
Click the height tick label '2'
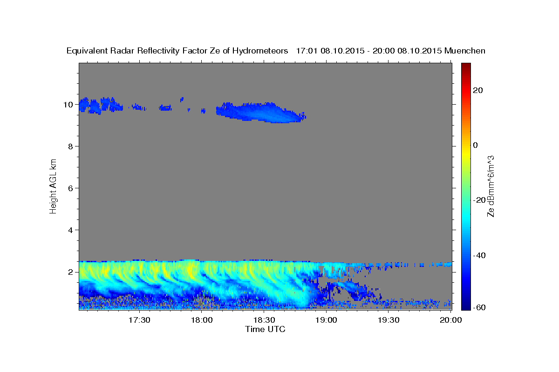[x=70, y=272]
